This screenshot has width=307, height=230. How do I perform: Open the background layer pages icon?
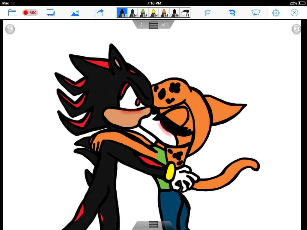coord(51,13)
